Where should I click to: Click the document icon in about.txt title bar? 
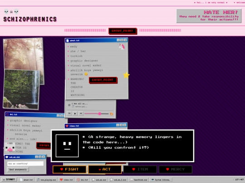68,41
